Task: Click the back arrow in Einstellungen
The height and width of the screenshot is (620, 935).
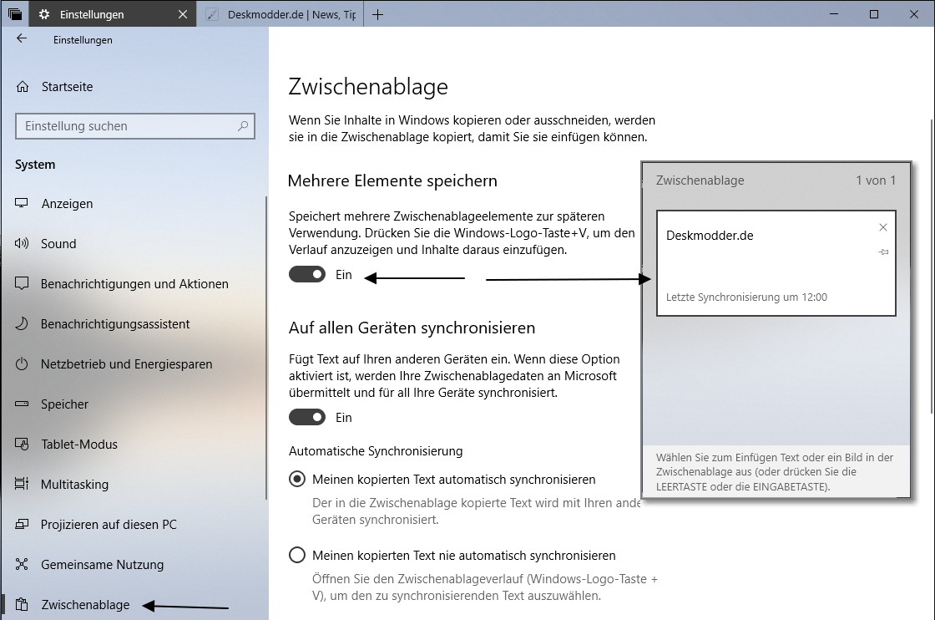Action: coord(22,38)
